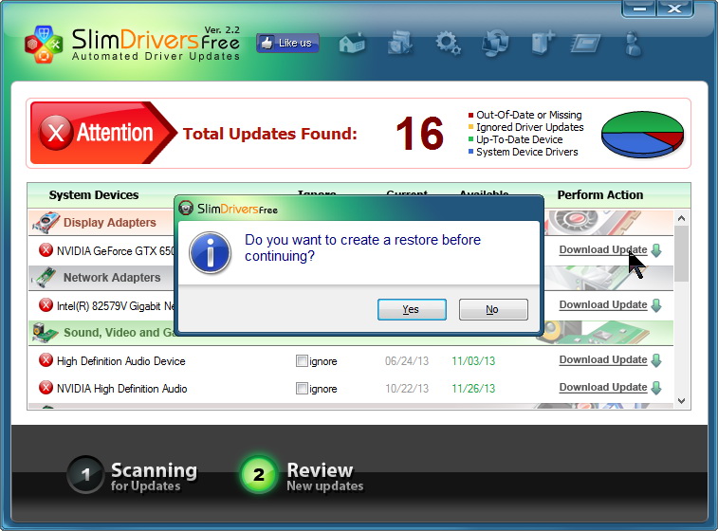Click the Ignored Driver Updates yellow swatch

pyautogui.click(x=470, y=127)
